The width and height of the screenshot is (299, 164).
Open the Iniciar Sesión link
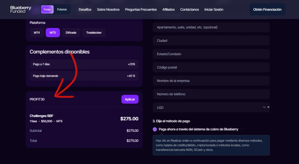coord(214,10)
